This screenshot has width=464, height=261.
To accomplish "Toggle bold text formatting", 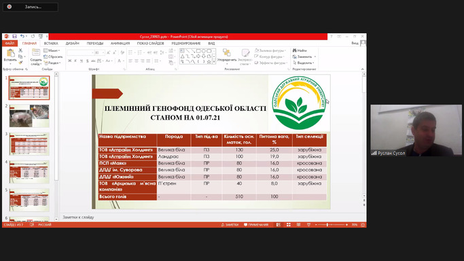I will pos(69,60).
